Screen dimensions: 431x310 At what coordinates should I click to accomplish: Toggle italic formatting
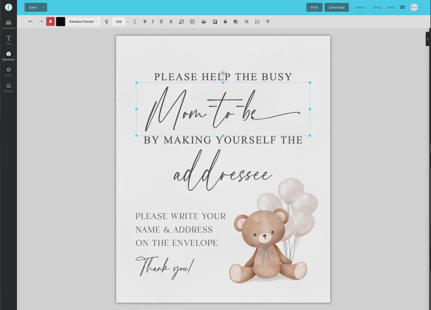[153, 22]
